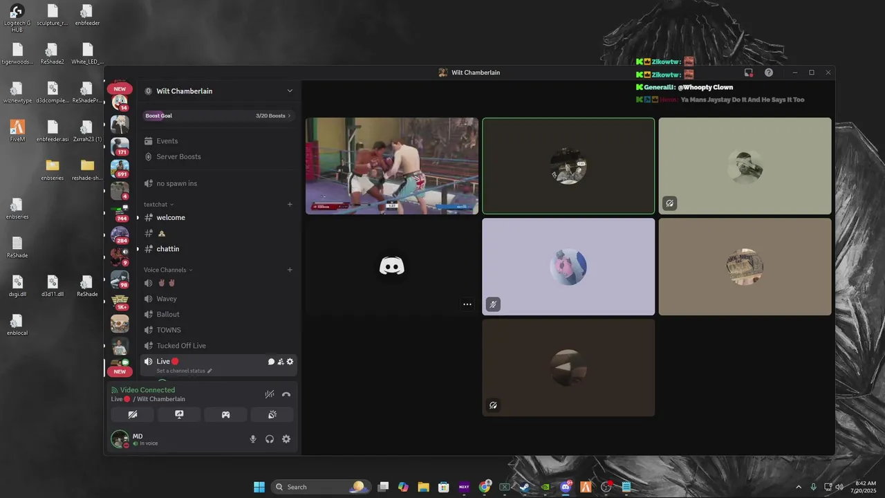Viewport: 885px width, 498px height.
Task: Click the taskbar Search box
Action: [320, 487]
